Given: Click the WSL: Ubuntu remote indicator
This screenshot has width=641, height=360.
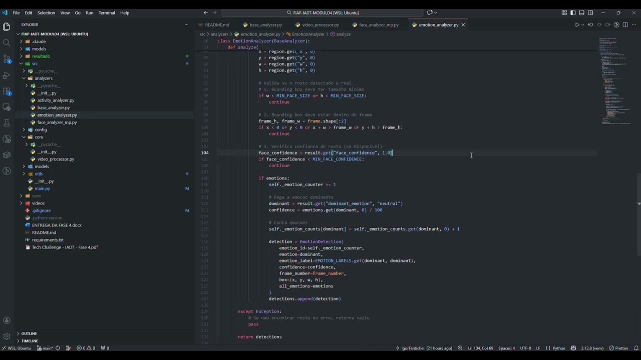Looking at the screenshot, I should click(x=17, y=348).
